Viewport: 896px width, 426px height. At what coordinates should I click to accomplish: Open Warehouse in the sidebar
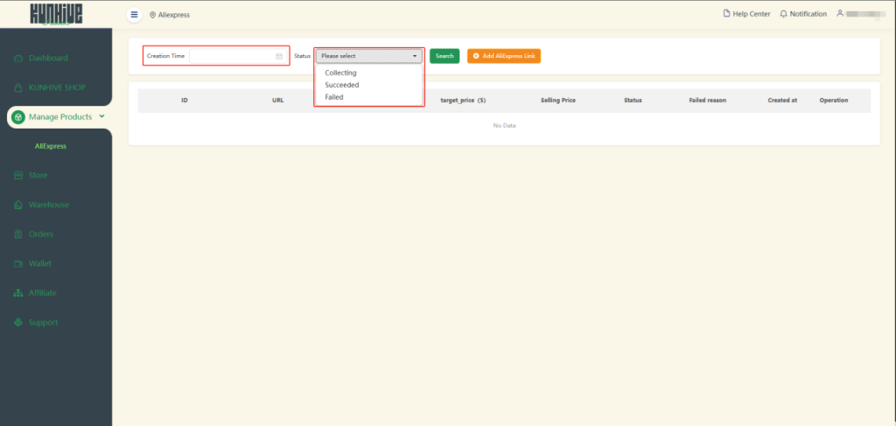(x=49, y=205)
